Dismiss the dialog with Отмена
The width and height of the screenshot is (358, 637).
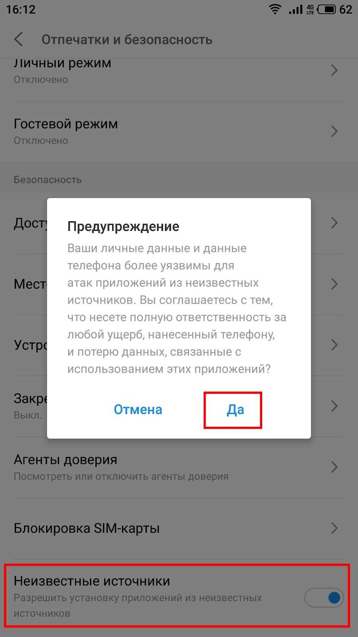pyautogui.click(x=138, y=410)
